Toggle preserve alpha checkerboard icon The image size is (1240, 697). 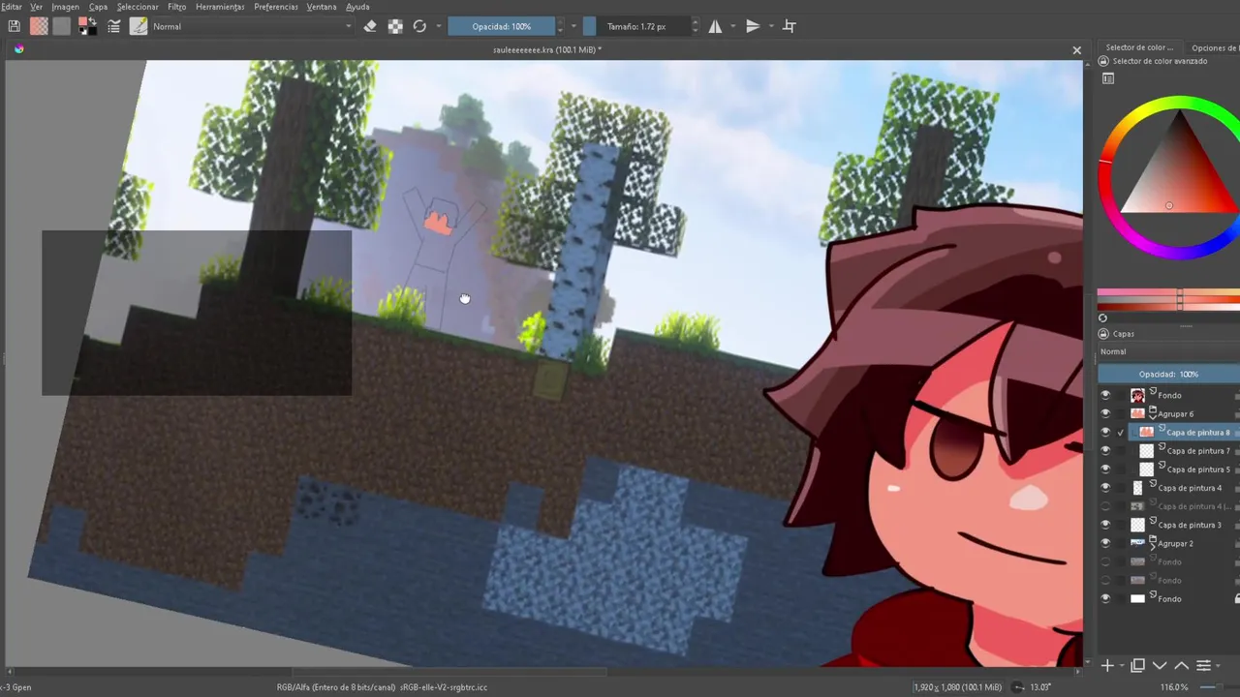click(395, 27)
